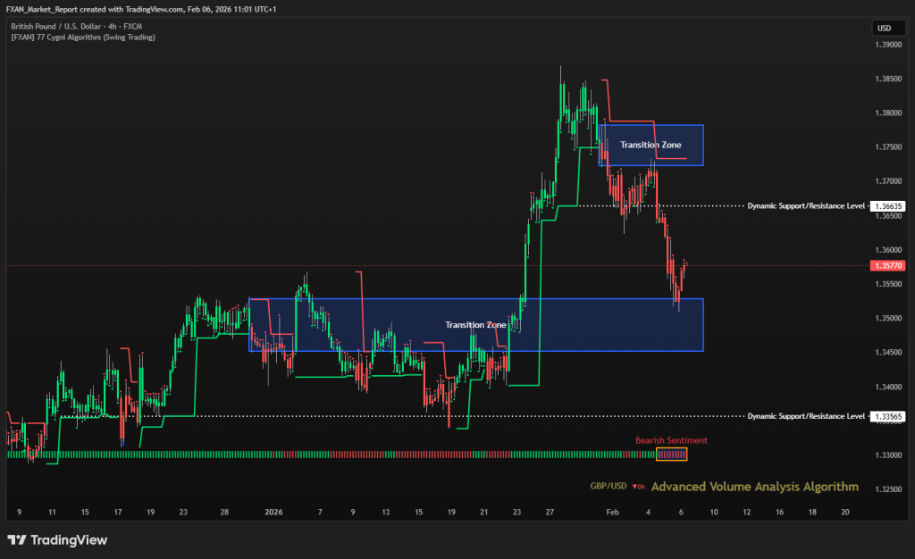
Task: Open the USD currency selector
Action: point(887,29)
